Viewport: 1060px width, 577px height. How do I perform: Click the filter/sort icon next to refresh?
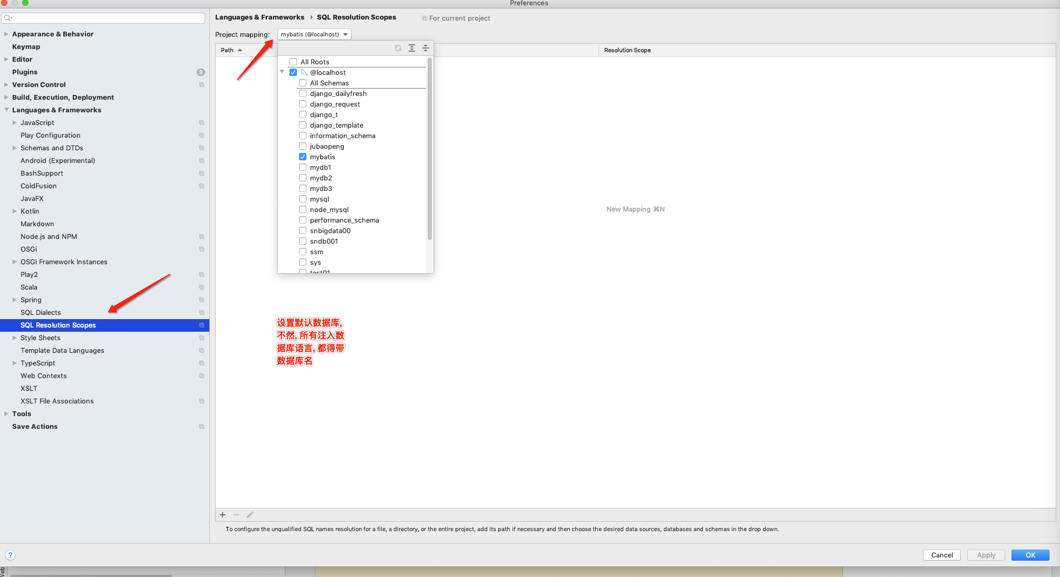[x=411, y=47]
